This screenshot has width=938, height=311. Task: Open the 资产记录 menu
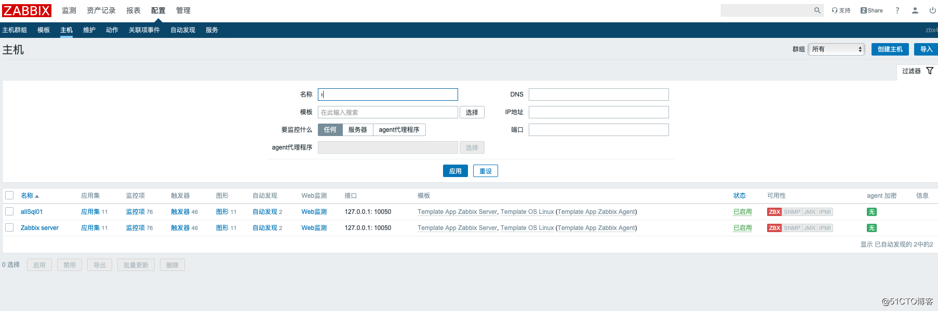[101, 10]
